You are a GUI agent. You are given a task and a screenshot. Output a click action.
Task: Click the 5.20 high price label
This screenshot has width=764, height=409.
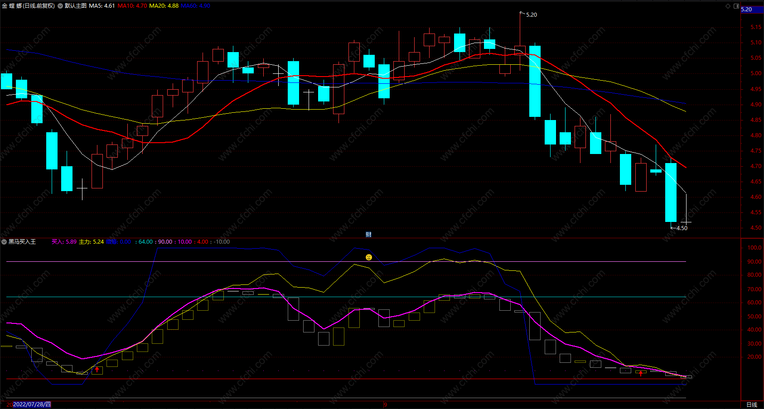[532, 15]
